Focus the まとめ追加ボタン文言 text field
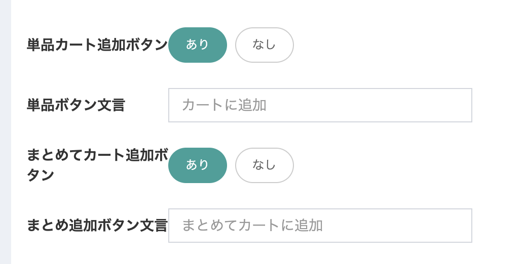Image resolution: width=523 pixels, height=264 pixels. coord(320,226)
